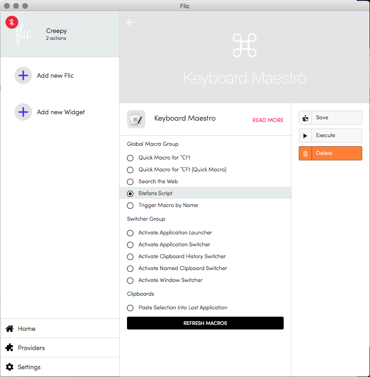The height and width of the screenshot is (377, 370).
Task: Save the Keyboard Maestro action
Action: click(x=330, y=118)
